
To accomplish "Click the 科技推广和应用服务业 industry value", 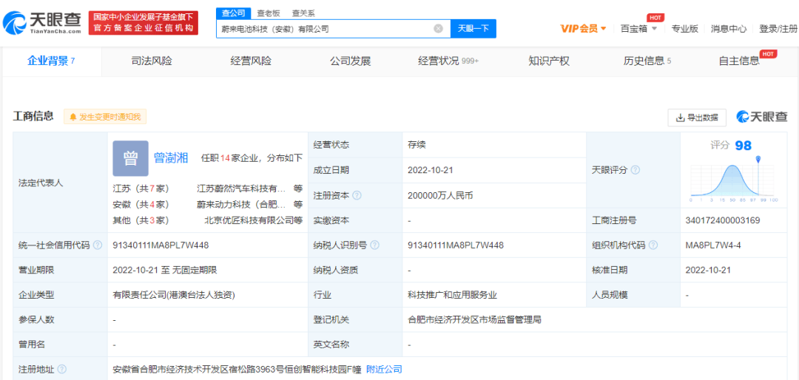I will pyautogui.click(x=453, y=295).
